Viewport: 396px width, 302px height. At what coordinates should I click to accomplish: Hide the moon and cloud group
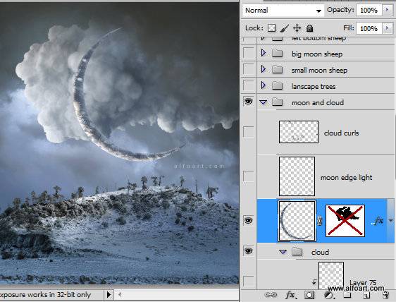tap(249, 102)
